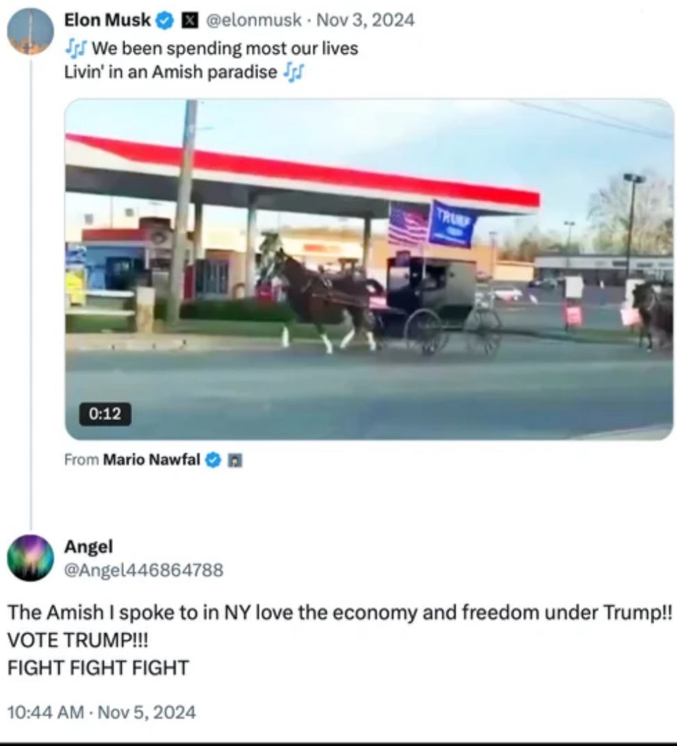Click music note emoji after 'paradise'

click(x=293, y=73)
